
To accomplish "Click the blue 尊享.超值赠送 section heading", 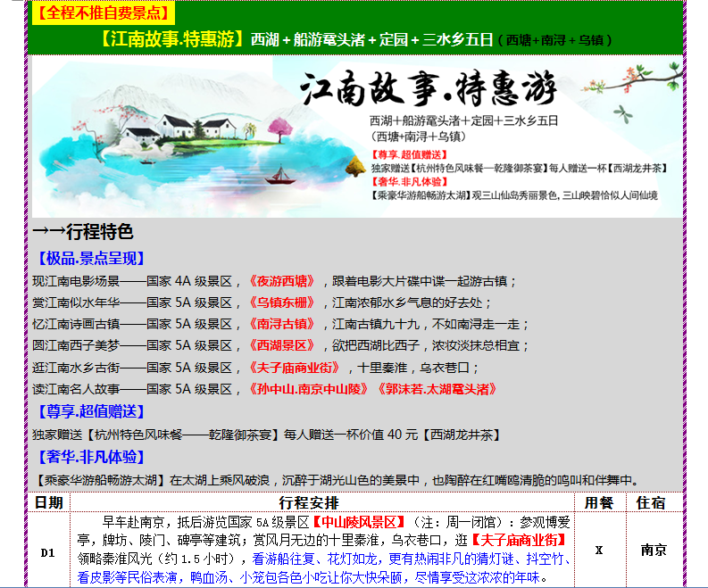I will 89,411.
